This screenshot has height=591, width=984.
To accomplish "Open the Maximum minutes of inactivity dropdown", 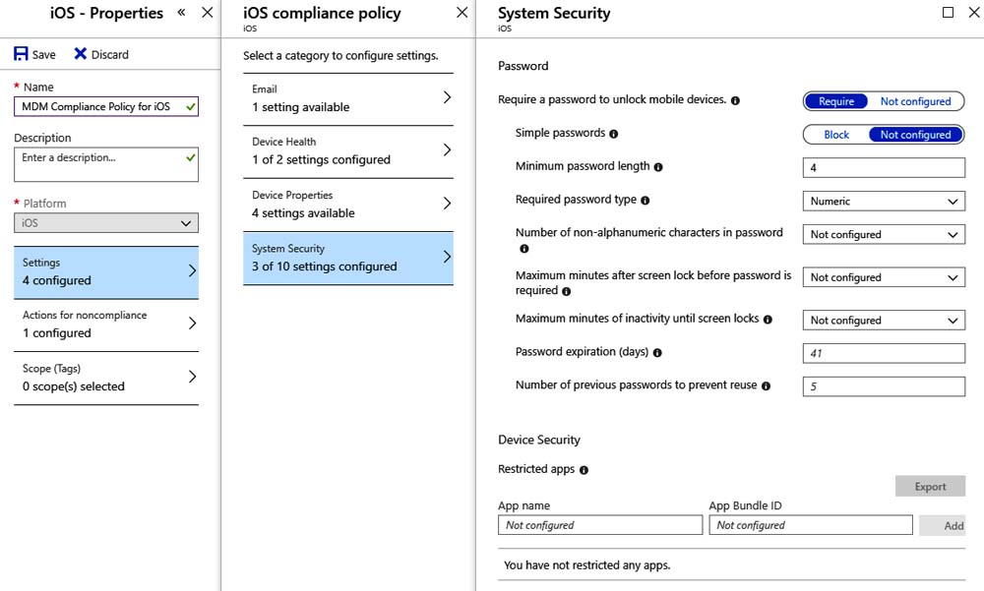I will coord(884,320).
